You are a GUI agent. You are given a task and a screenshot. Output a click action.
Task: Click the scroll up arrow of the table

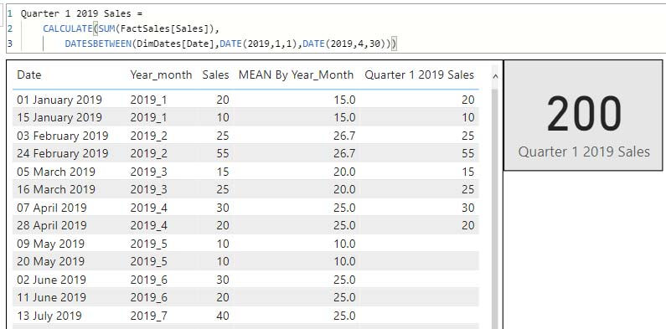tap(495, 76)
